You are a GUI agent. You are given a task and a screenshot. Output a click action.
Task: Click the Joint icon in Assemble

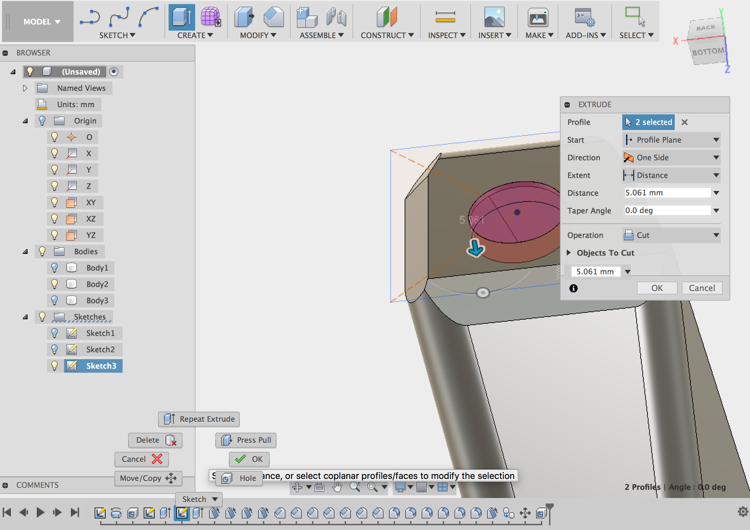click(x=336, y=17)
